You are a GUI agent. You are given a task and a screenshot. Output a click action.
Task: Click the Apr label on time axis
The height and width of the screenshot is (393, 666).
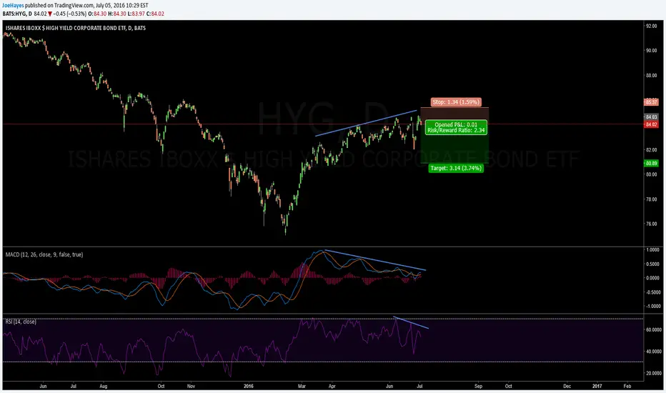(x=332, y=386)
